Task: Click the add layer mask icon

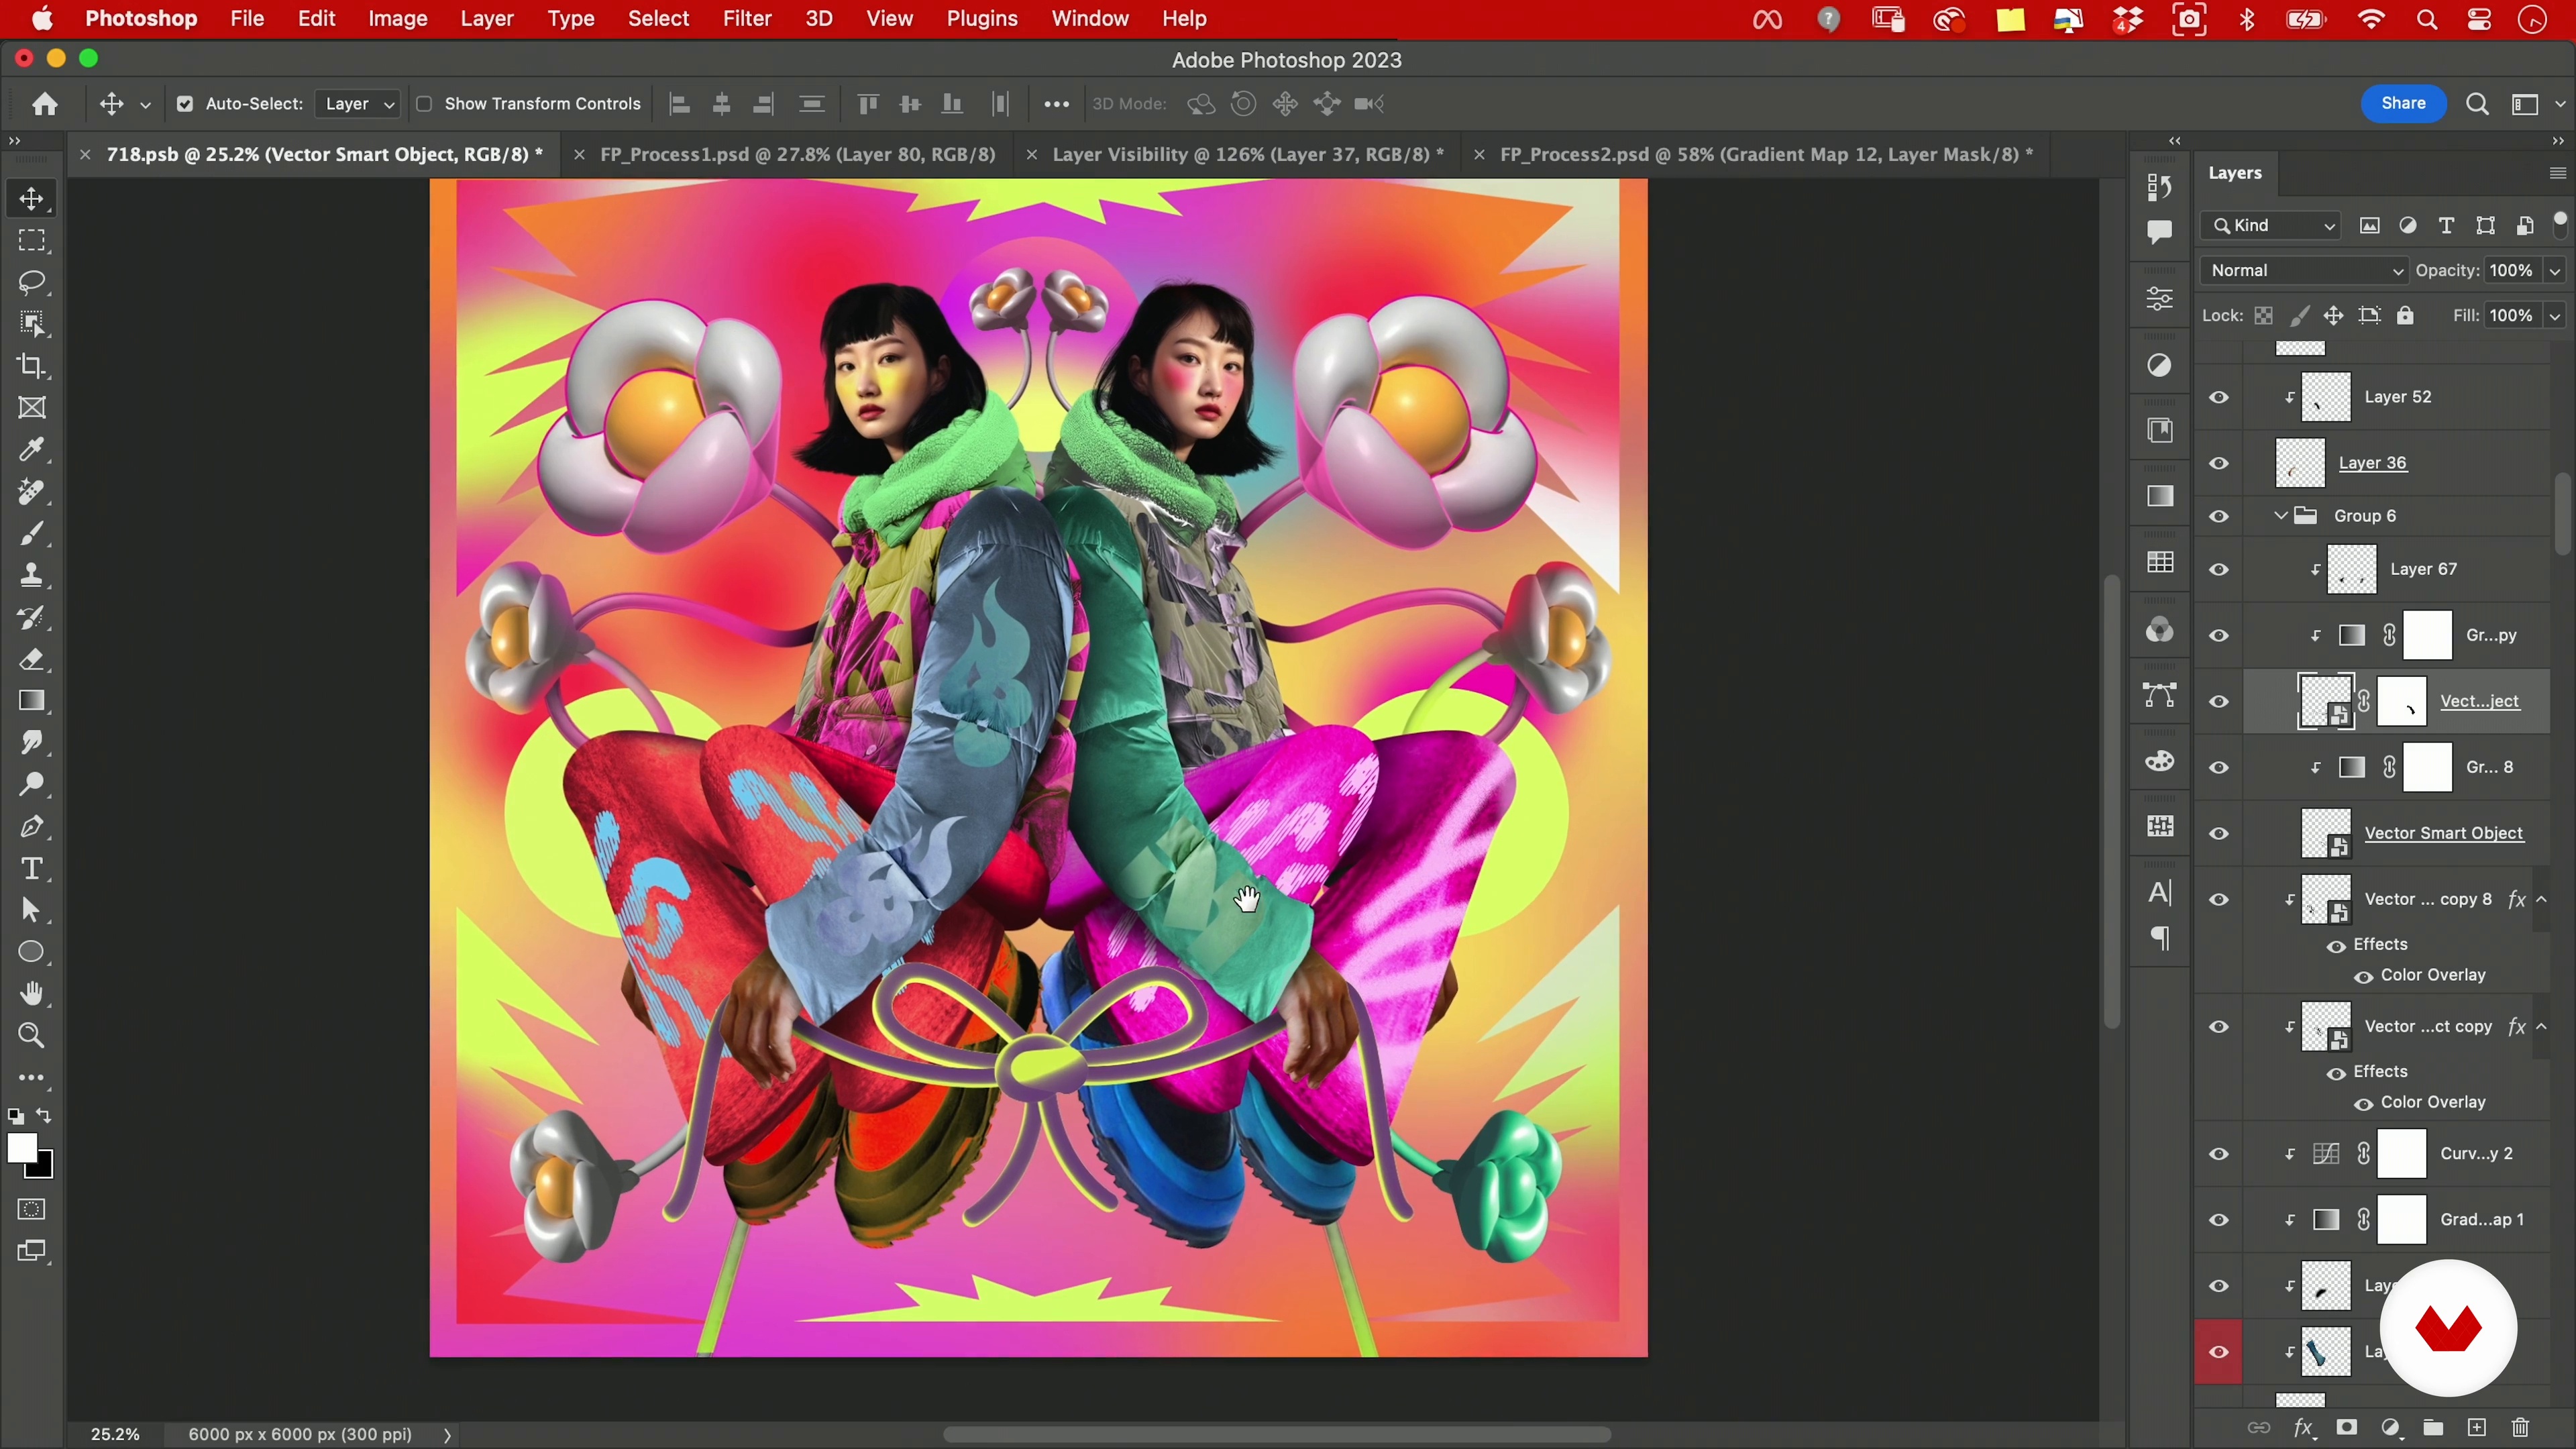Action: pyautogui.click(x=2347, y=1428)
